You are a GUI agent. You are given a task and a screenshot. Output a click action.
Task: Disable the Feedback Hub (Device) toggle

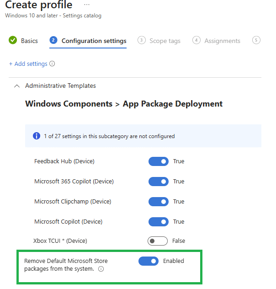tap(158, 161)
